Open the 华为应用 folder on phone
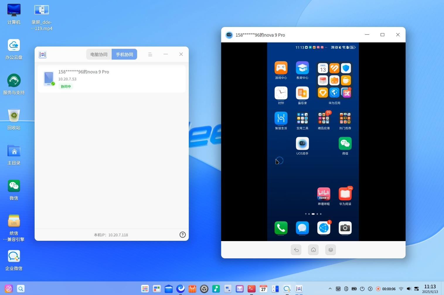 tap(334, 83)
